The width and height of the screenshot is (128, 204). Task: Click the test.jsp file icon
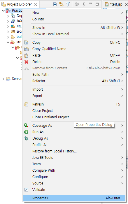[107, 4]
